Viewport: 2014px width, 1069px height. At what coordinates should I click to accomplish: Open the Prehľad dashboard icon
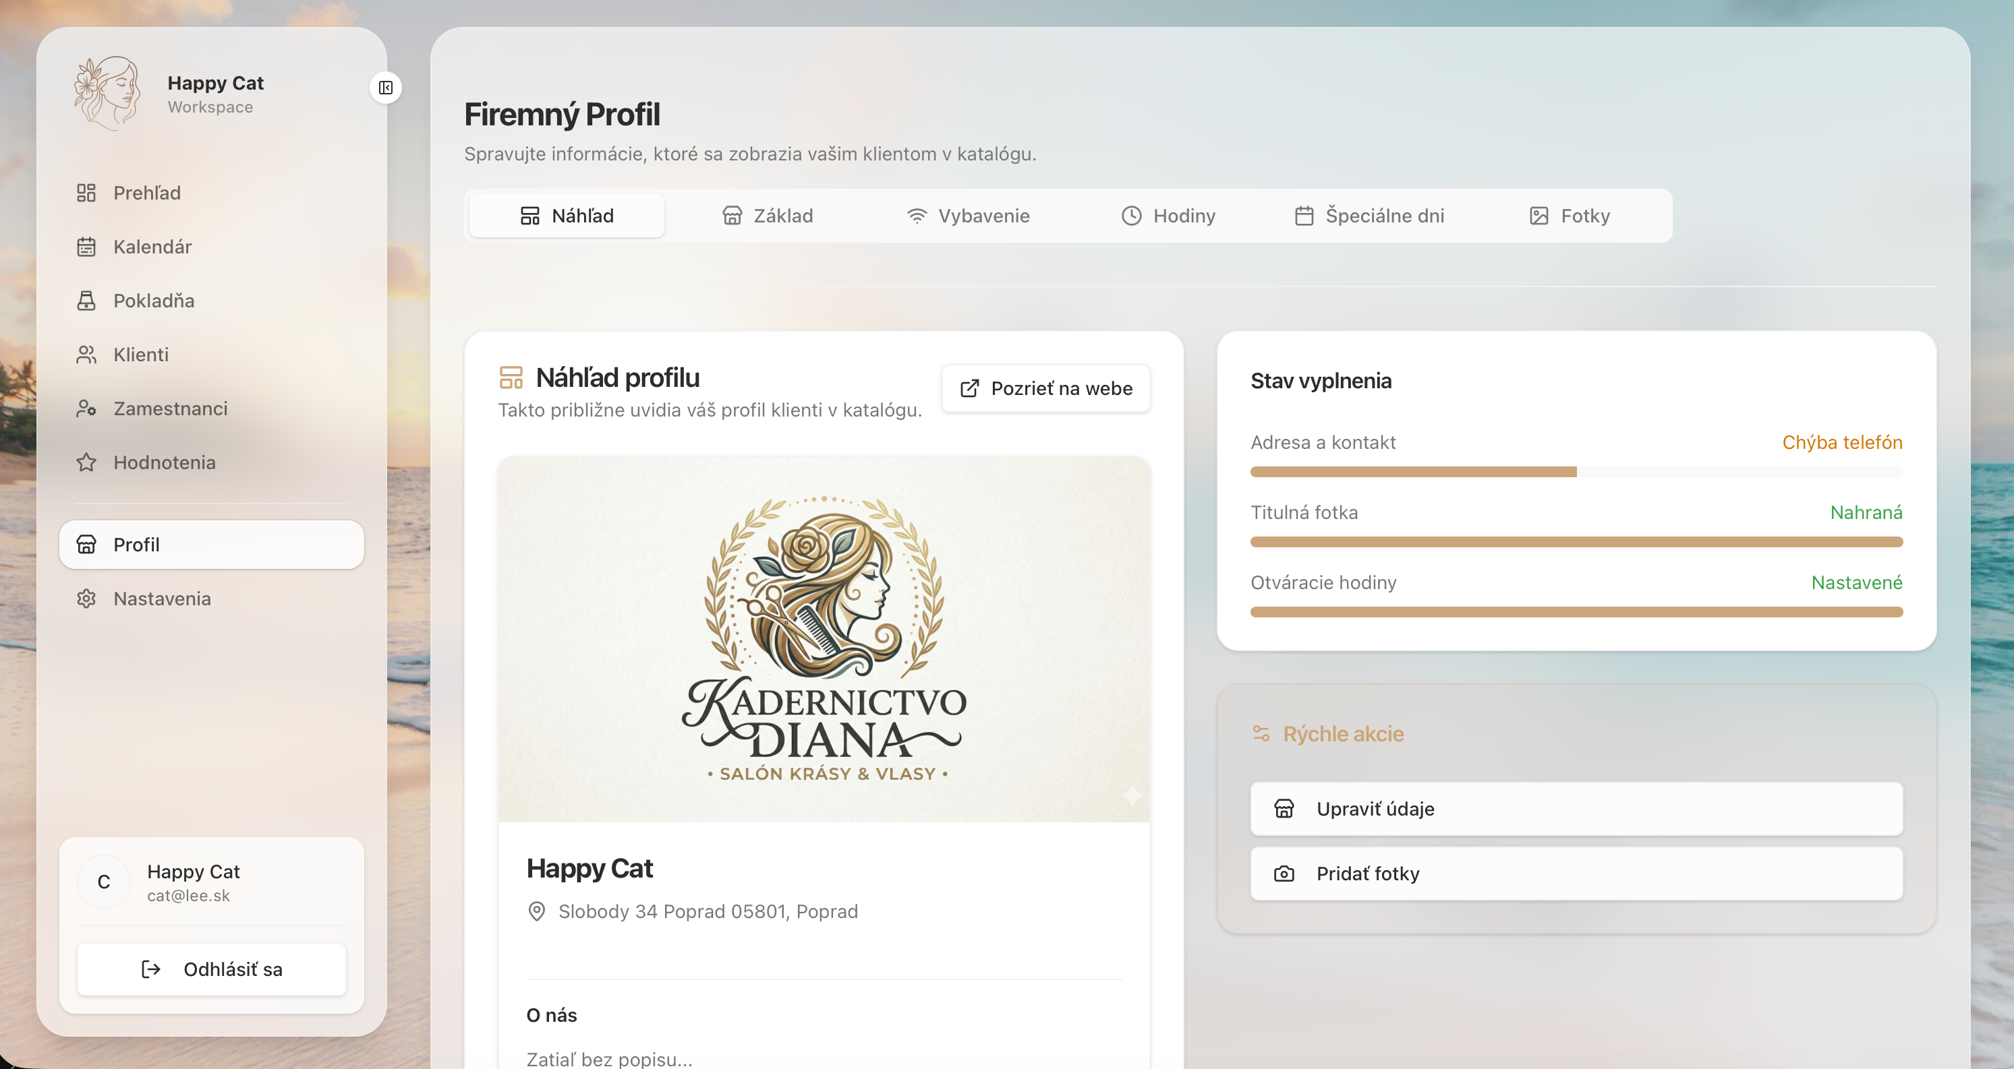(86, 192)
